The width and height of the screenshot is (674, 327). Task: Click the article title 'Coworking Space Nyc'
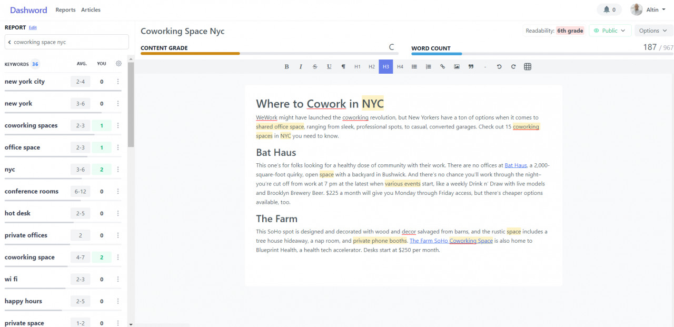click(183, 31)
